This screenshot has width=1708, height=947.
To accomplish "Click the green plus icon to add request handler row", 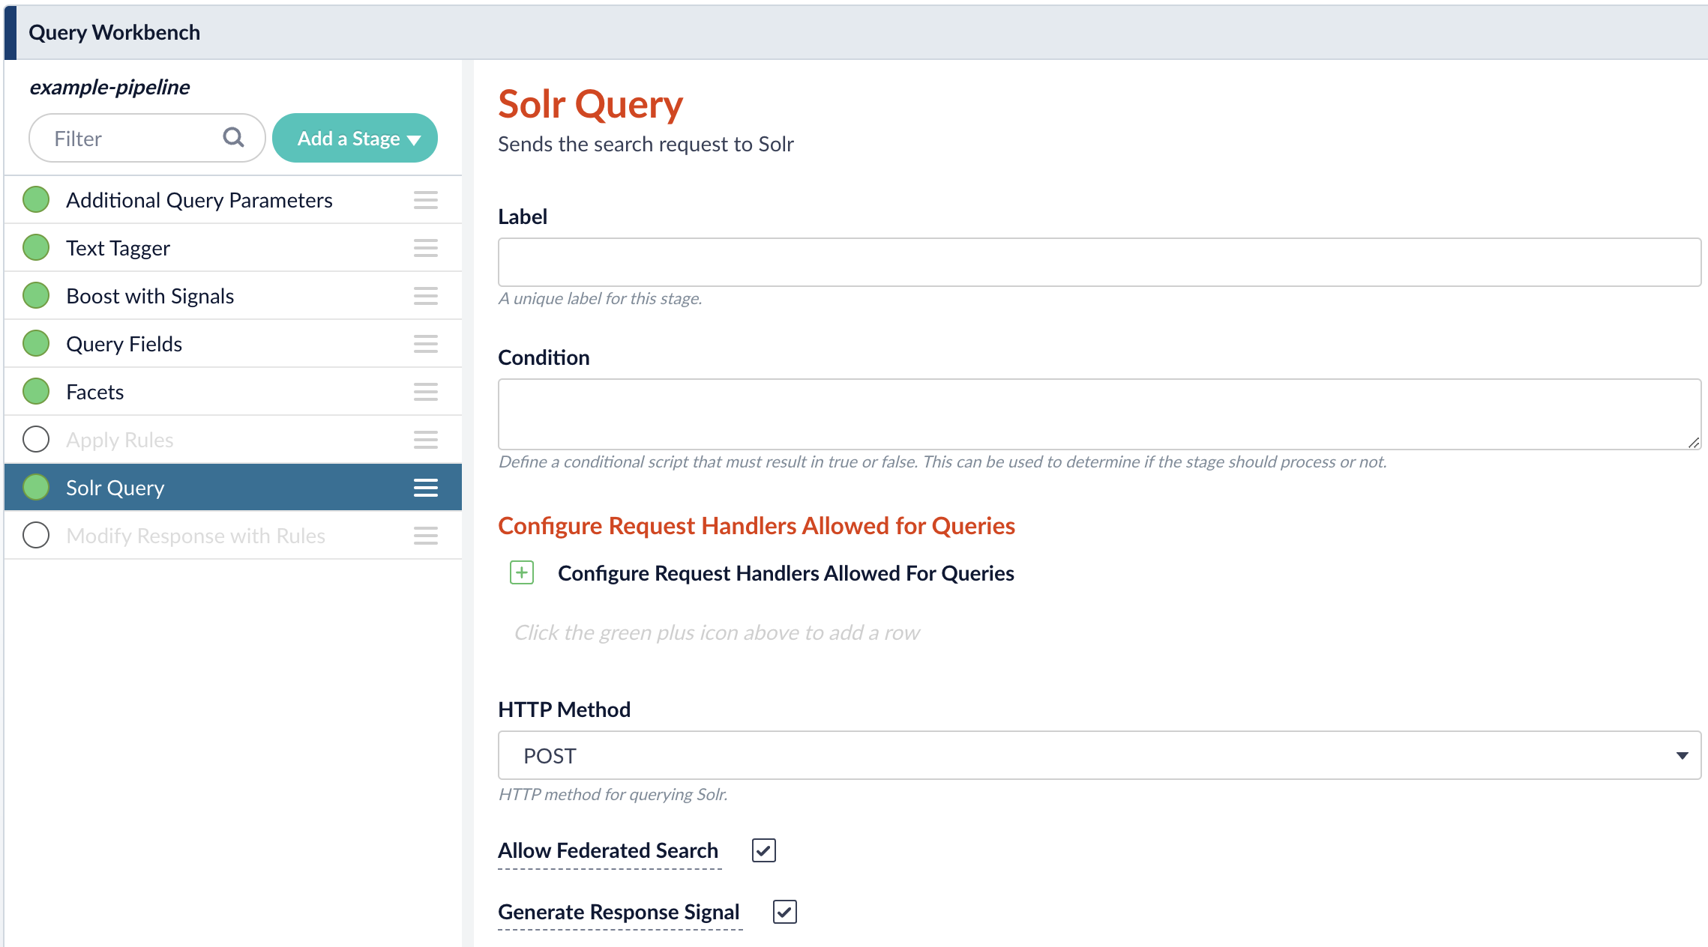I will pos(521,572).
